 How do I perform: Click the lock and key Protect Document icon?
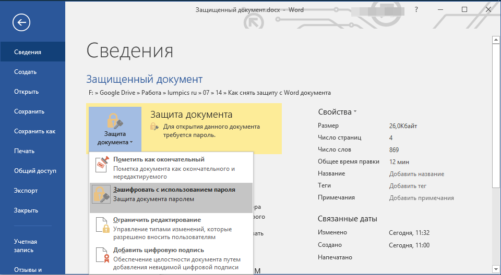click(115, 121)
